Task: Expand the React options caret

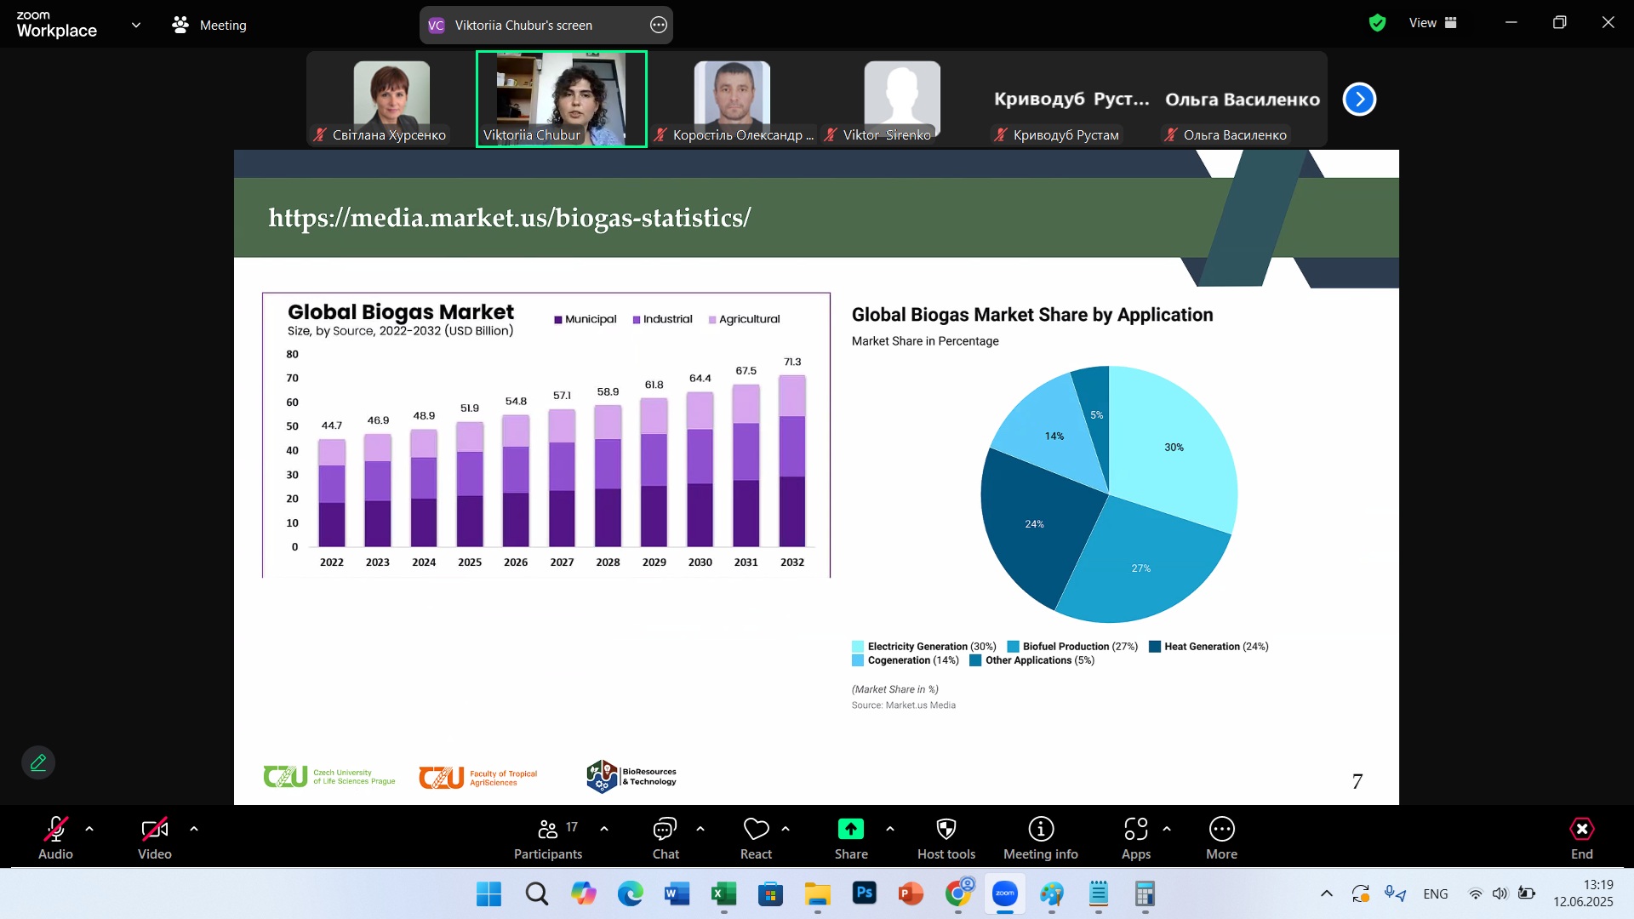Action: [x=786, y=829]
